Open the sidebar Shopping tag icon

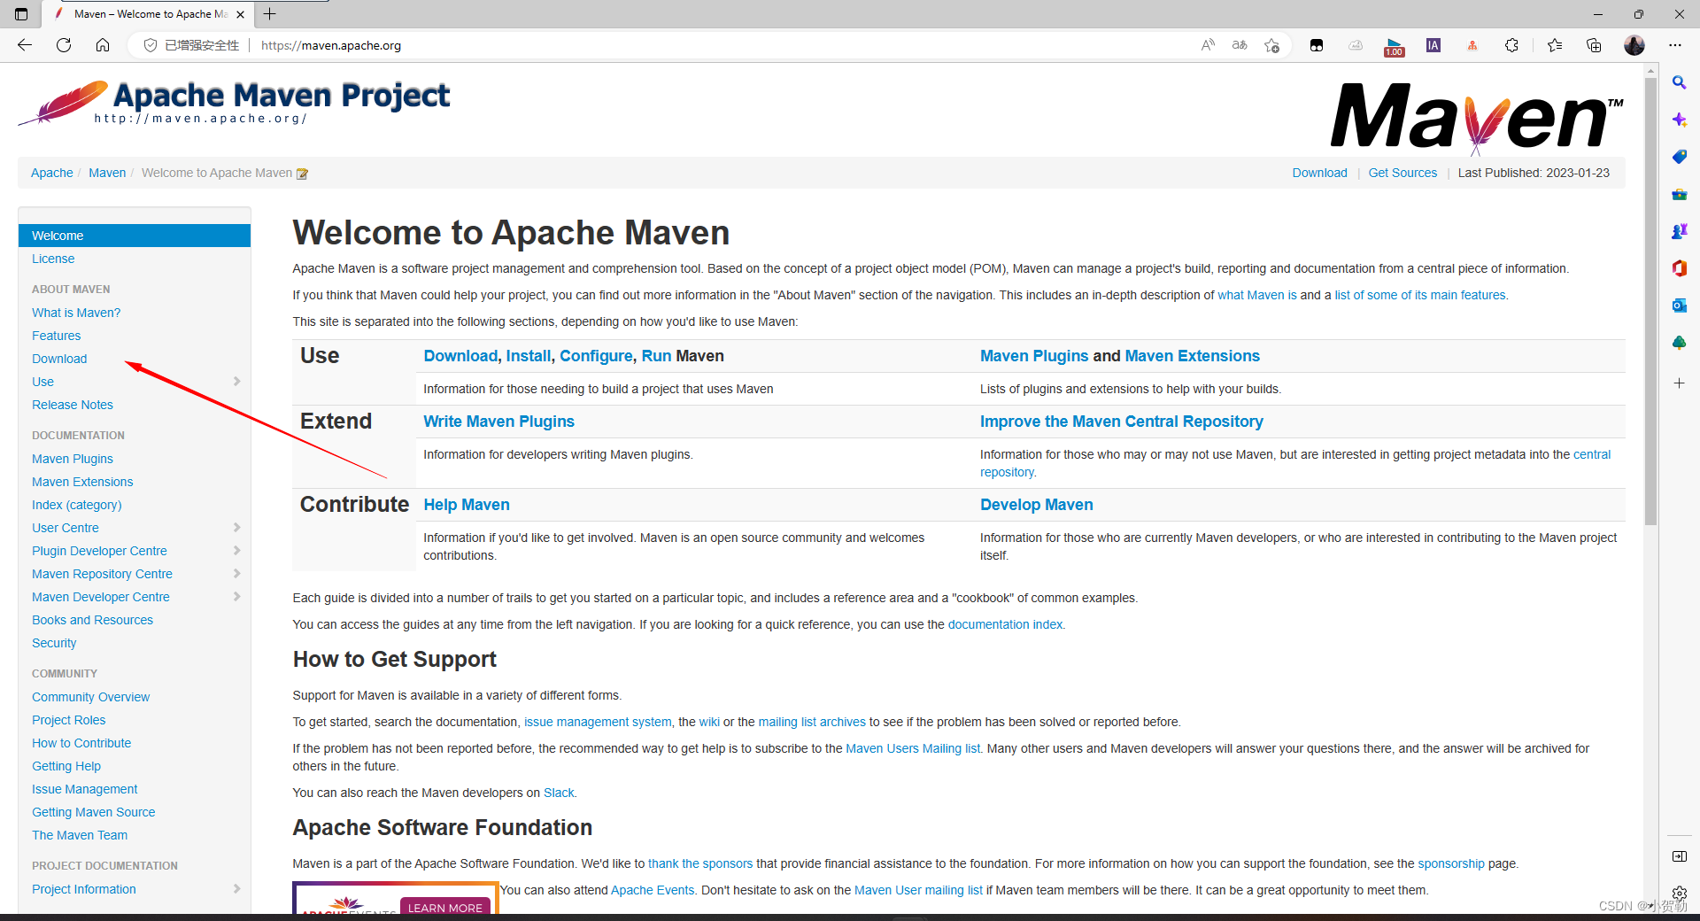1679,157
